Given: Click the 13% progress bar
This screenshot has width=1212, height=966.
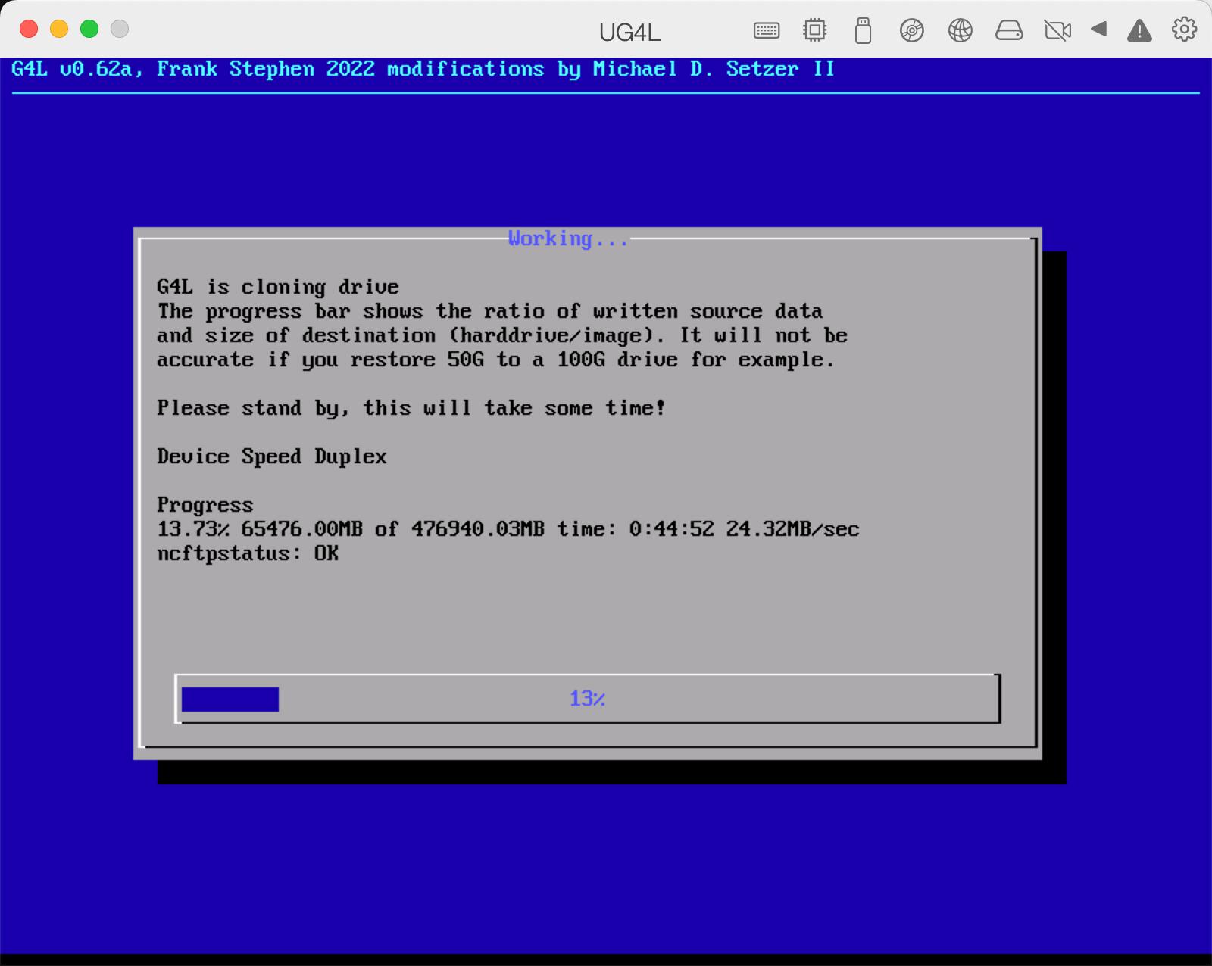Looking at the screenshot, I should pyautogui.click(x=588, y=699).
